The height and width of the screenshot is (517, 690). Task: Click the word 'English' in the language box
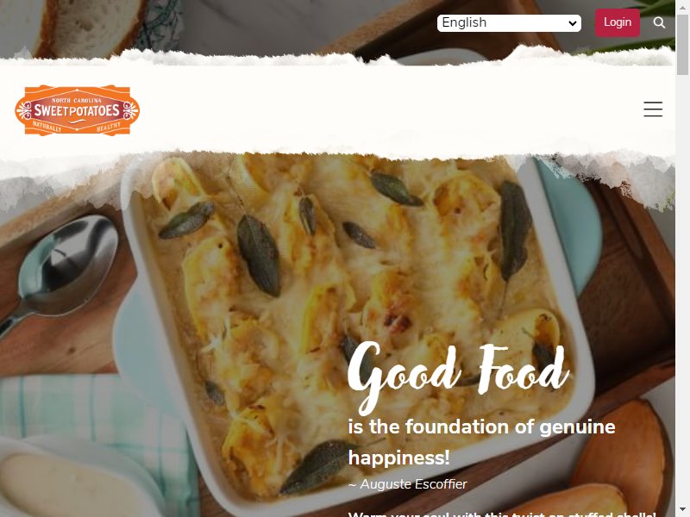click(x=464, y=23)
